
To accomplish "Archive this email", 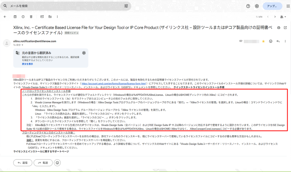I will click(15, 17).
